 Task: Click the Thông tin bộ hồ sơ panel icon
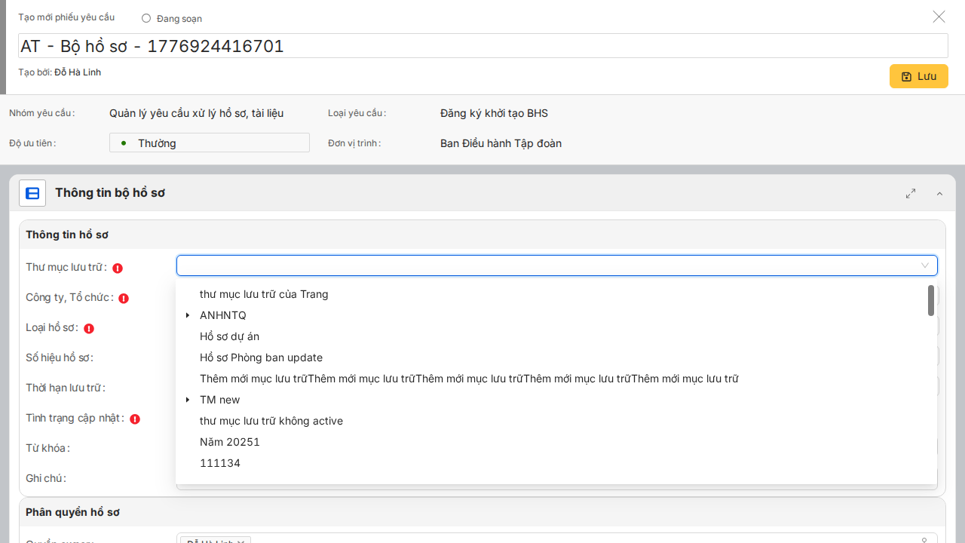tap(32, 193)
